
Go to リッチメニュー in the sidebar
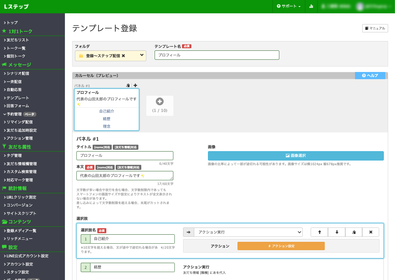[x=19, y=239]
